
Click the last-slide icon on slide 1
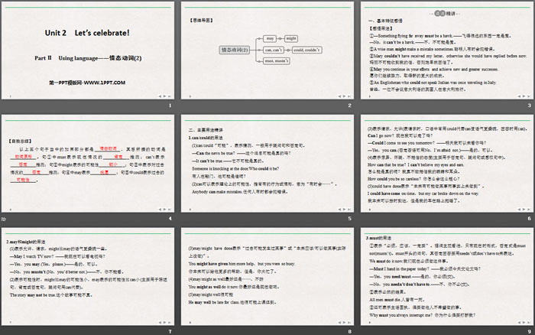169,96
